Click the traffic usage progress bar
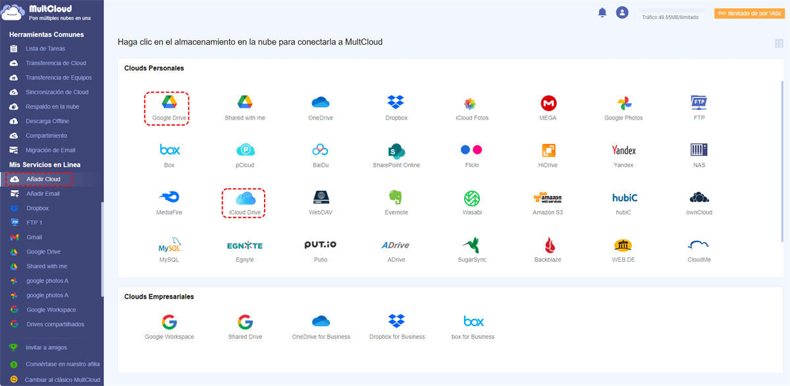The height and width of the screenshot is (386, 790). pyautogui.click(x=672, y=11)
